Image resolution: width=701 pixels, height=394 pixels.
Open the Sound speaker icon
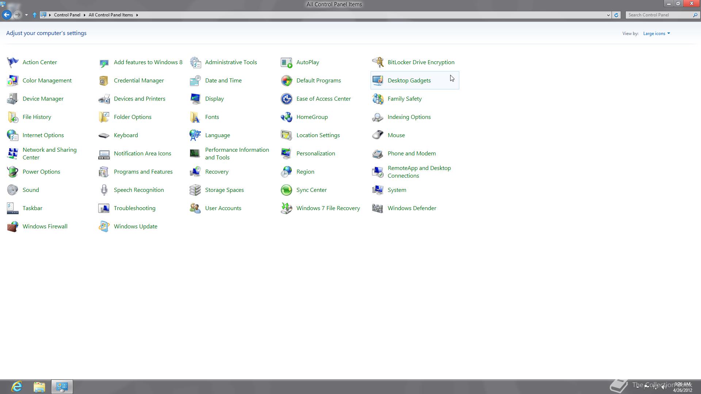(x=13, y=190)
